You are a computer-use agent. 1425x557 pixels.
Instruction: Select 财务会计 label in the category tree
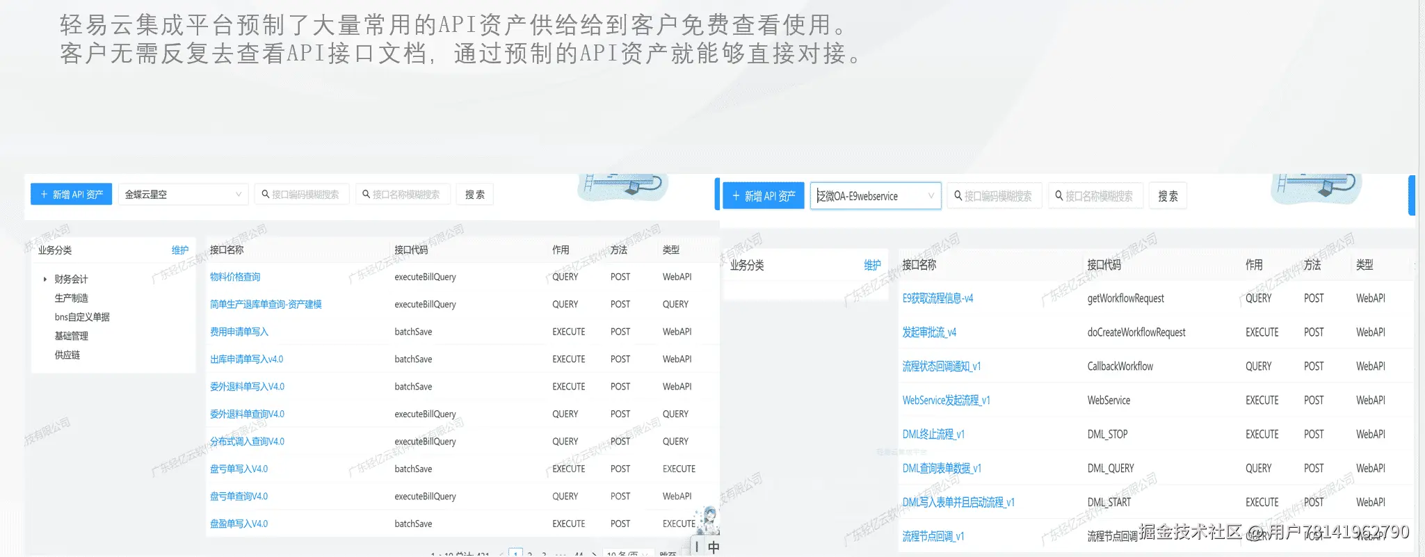(x=72, y=279)
